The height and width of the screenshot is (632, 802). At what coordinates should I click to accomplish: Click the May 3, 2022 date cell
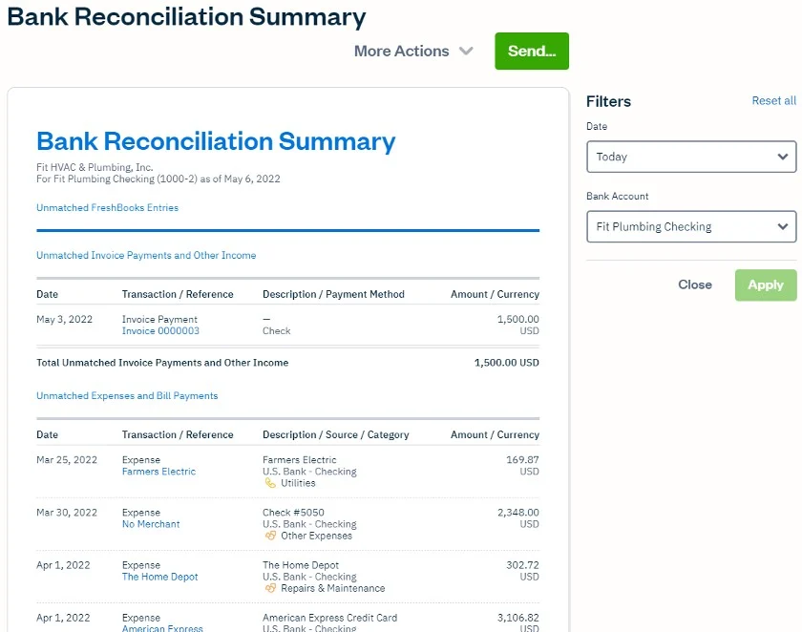(65, 319)
